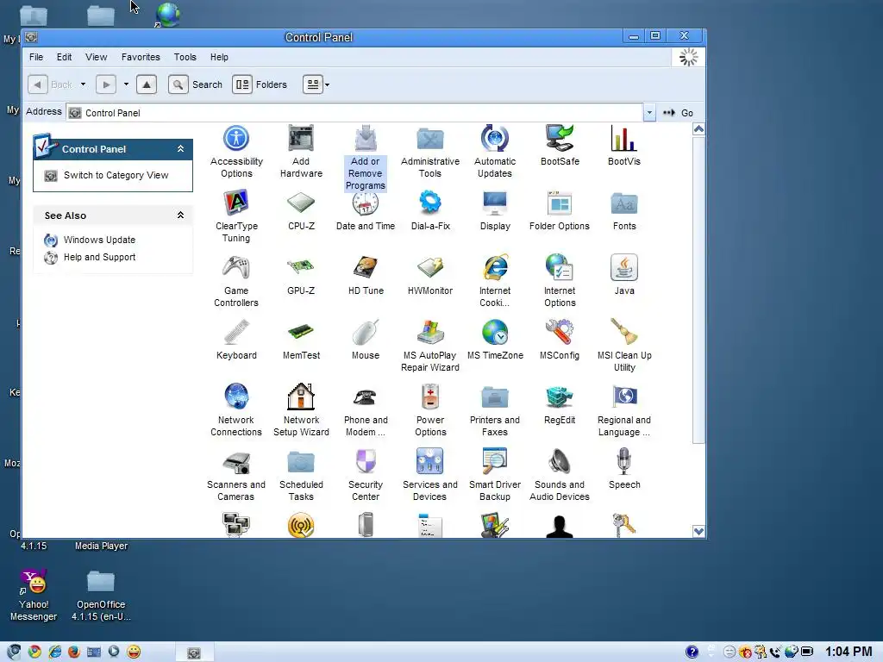Open Date and Time settings
This screenshot has height=662, width=883.
pos(365,210)
